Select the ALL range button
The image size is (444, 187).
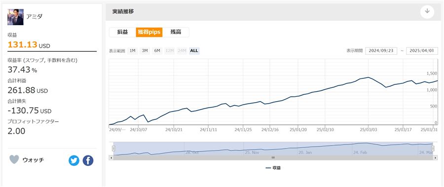click(x=194, y=51)
